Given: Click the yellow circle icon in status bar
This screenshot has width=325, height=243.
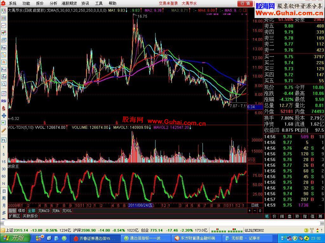Looking at the screenshot, I should pyautogui.click(x=306, y=230).
